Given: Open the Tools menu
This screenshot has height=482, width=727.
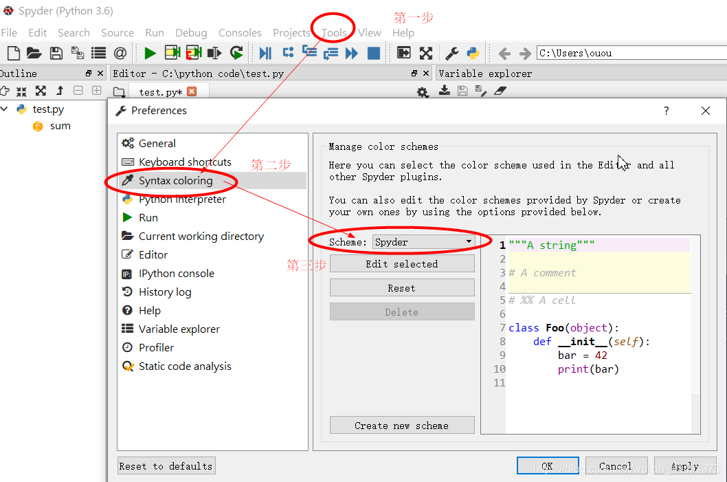Looking at the screenshot, I should tap(334, 33).
